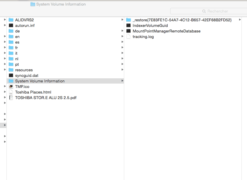Select the nl folder icon
Image resolution: width=247 pixels, height=180 pixels.
(x=11, y=59)
